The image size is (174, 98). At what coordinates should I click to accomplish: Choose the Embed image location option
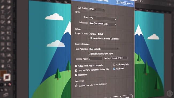click(90, 34)
